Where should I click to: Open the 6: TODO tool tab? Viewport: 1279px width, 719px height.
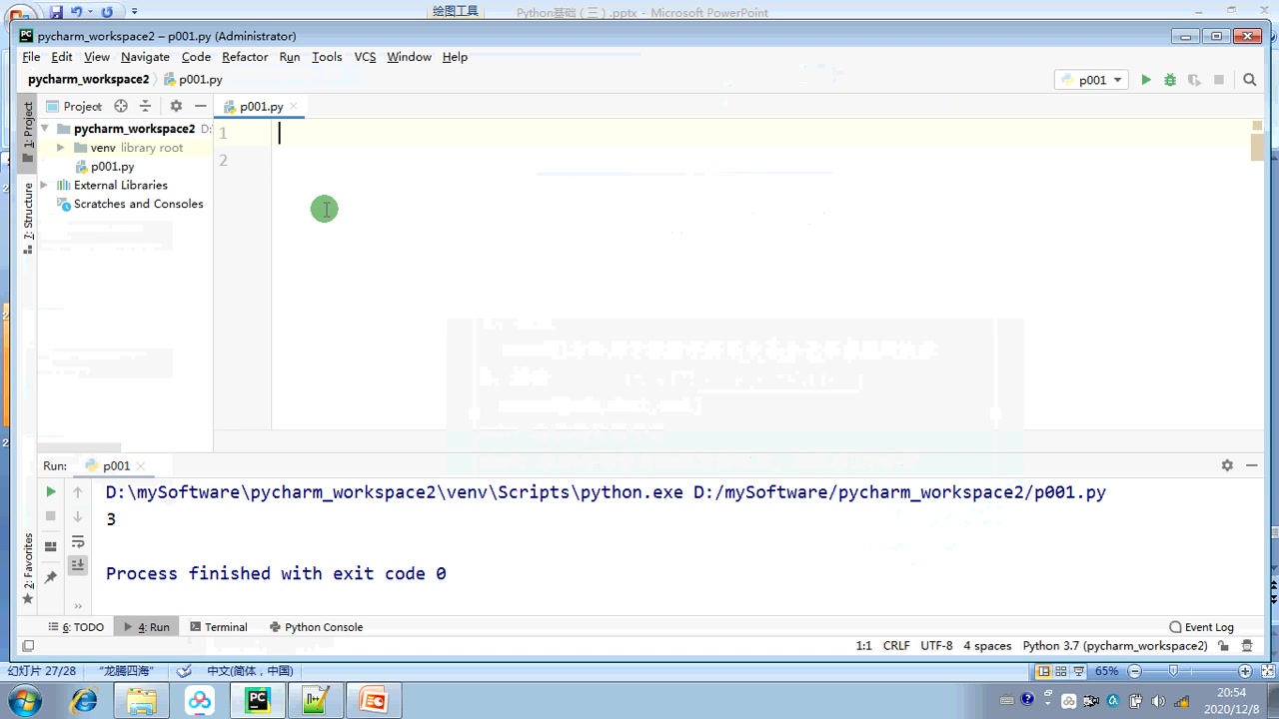(x=76, y=627)
